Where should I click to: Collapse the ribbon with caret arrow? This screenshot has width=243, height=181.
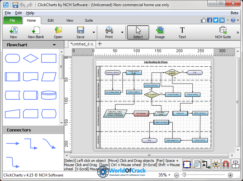(x=228, y=20)
